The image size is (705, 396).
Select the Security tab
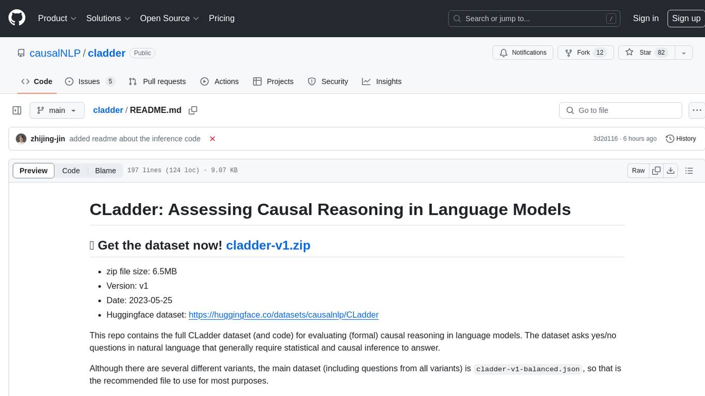click(x=328, y=81)
